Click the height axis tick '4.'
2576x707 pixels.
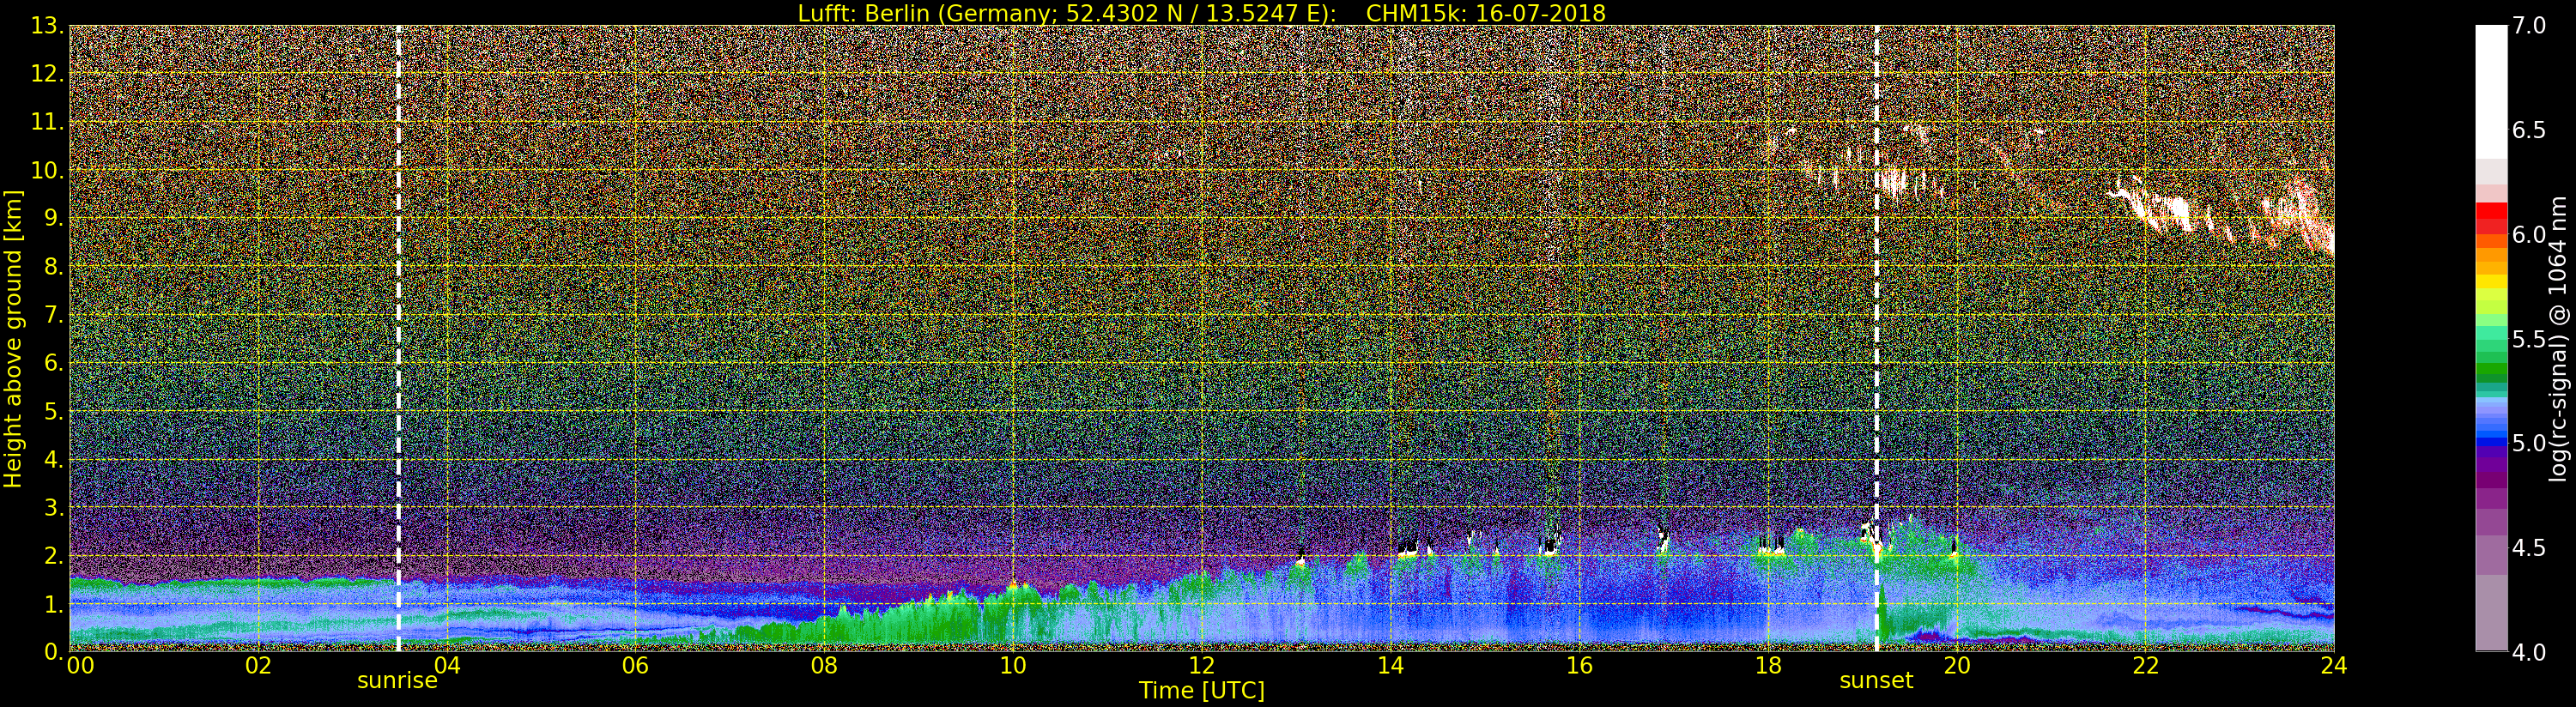(54, 459)
